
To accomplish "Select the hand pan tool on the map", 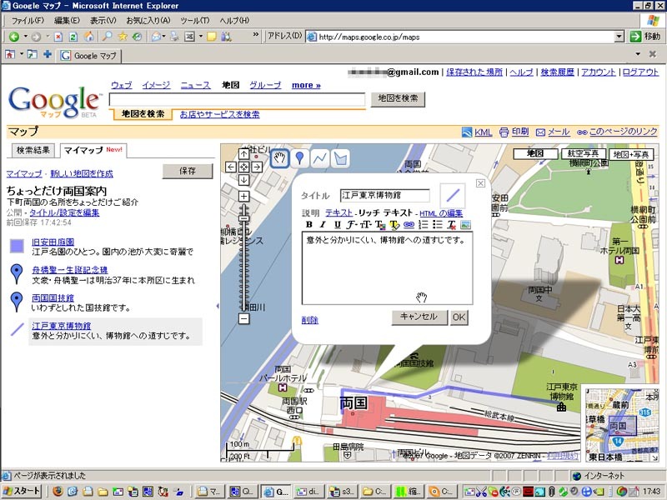I will [x=279, y=158].
